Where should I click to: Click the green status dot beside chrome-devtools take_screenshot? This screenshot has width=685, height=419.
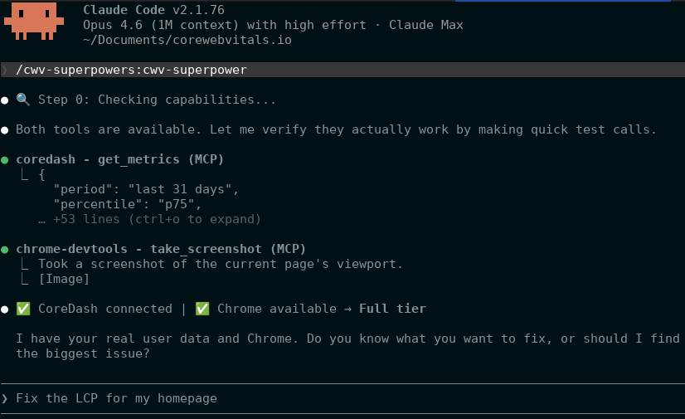tap(5, 249)
